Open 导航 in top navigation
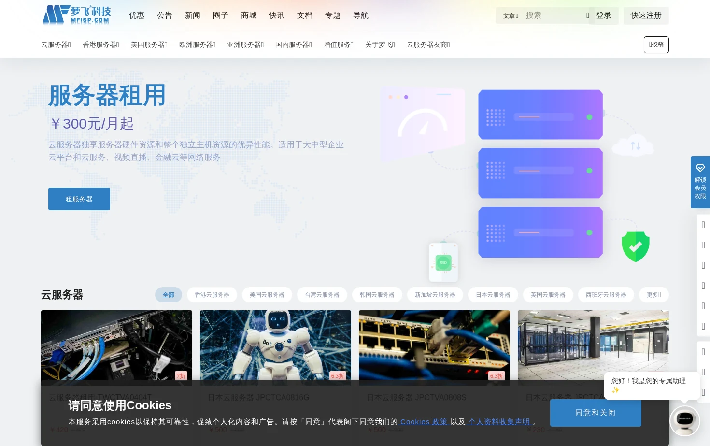 pyautogui.click(x=361, y=15)
